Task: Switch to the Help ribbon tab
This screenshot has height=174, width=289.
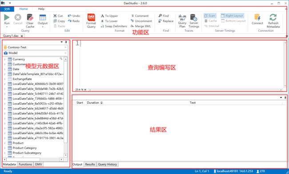Action: click(41, 9)
